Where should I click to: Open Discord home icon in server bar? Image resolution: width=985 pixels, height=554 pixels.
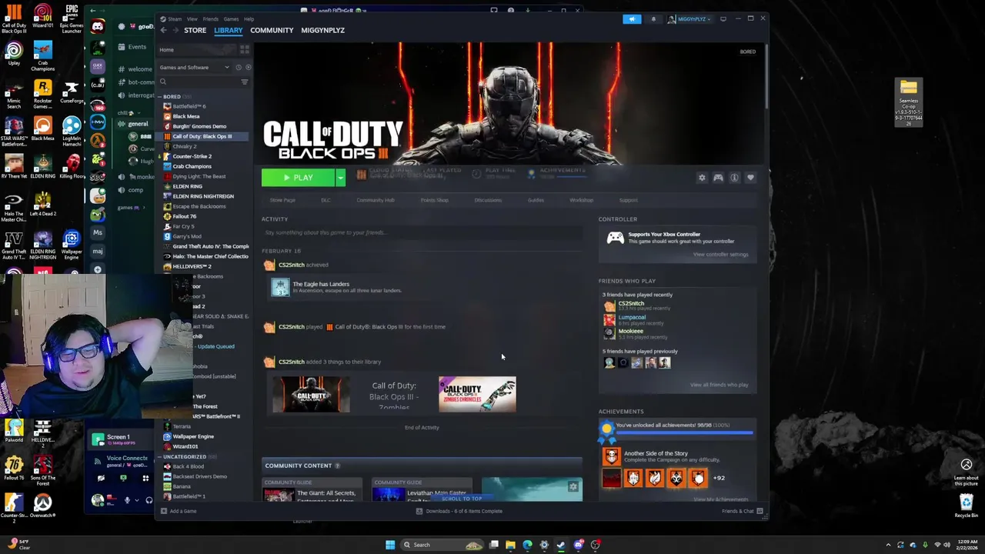[98, 27]
